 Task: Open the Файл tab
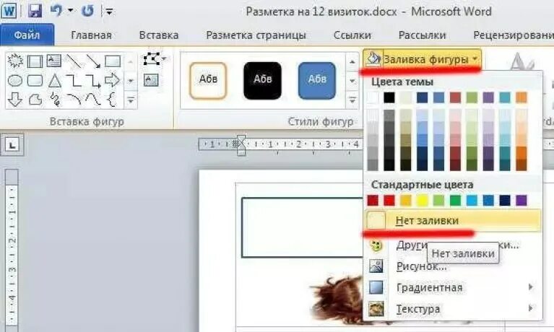tap(27, 35)
